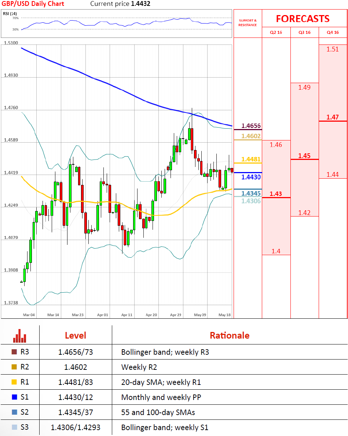Click the Apr 01 date axis label
The height and width of the screenshot is (436, 348).
coord(103,315)
